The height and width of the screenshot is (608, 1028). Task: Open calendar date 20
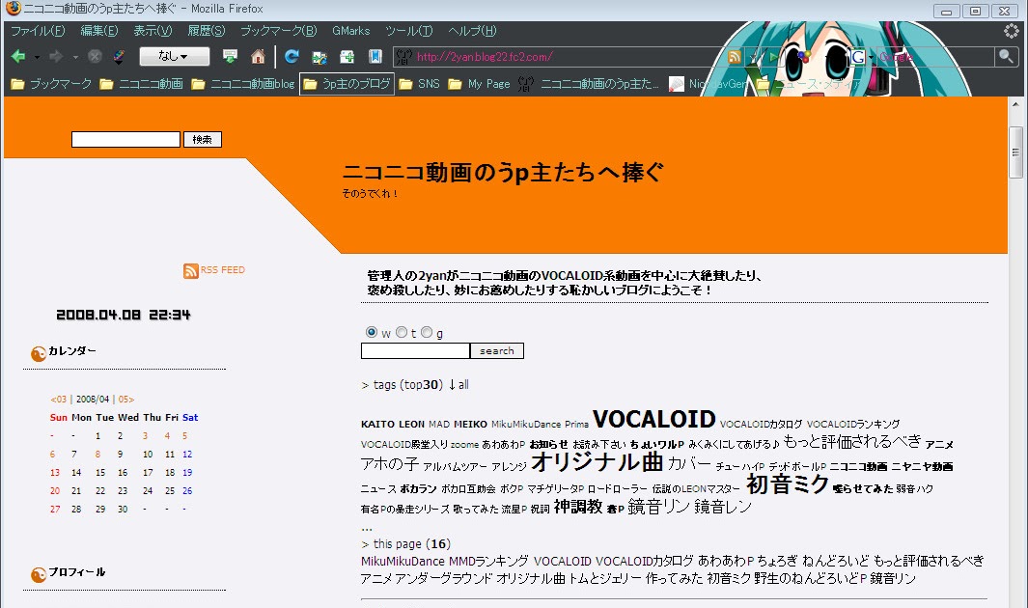coord(55,490)
